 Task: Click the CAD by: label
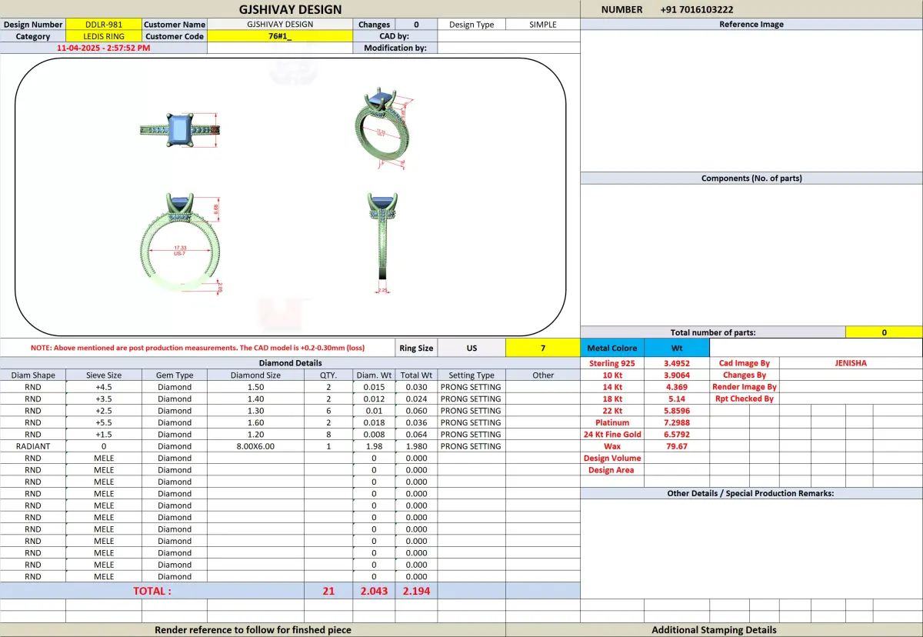pos(395,36)
